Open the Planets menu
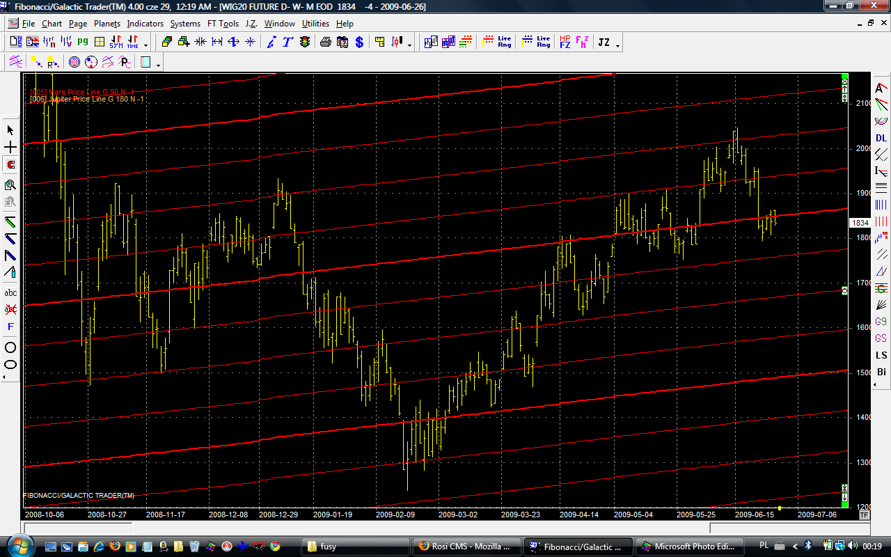 [x=107, y=24]
